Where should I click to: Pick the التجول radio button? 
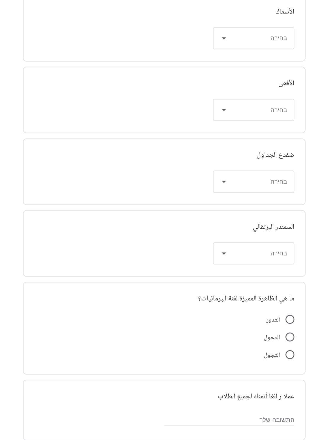tap(290, 355)
